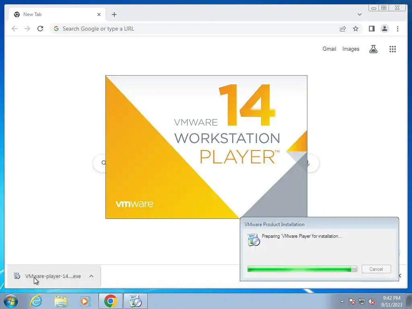Click the VMware Workstation Player 14 splash image
Screen dimensions: 412x309
coord(206,147)
